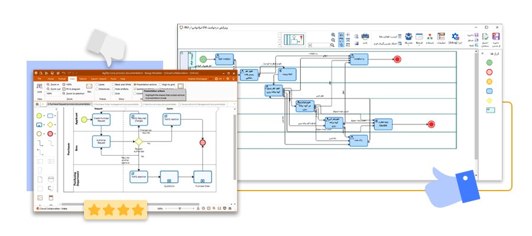
Task: Click the blue Debug gear icon
Action: tap(455, 37)
